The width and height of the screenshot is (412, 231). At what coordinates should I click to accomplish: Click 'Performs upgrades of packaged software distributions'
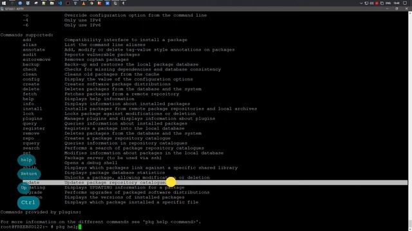point(137,193)
